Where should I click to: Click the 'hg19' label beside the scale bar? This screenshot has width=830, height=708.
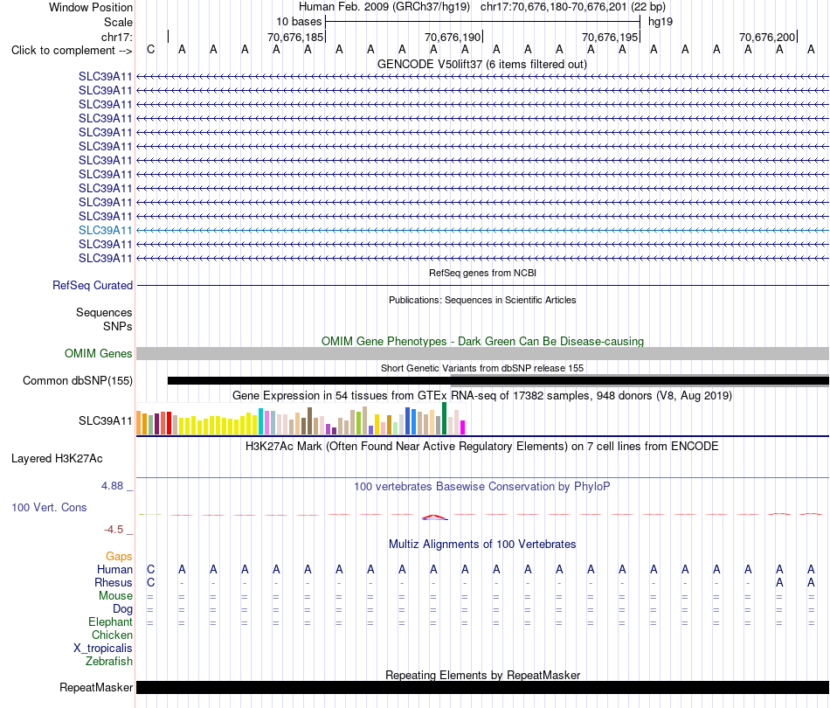coord(661,22)
